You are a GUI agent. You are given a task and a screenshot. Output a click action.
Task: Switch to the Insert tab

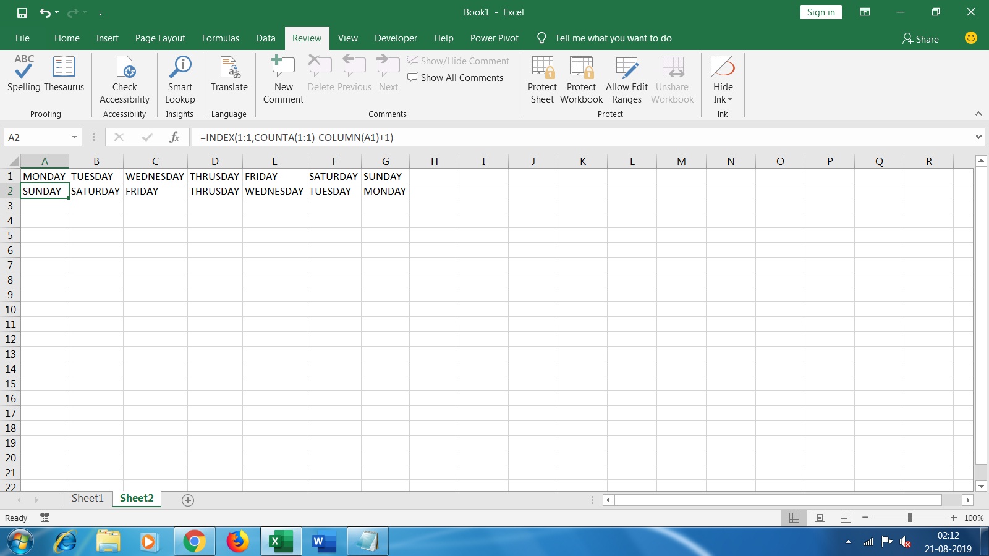tap(107, 38)
